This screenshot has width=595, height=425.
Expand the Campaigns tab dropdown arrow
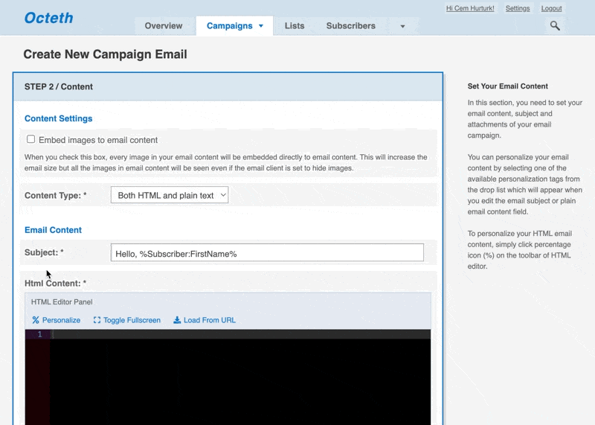261,26
